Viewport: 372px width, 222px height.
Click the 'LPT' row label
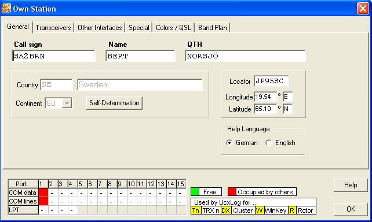tap(23, 210)
